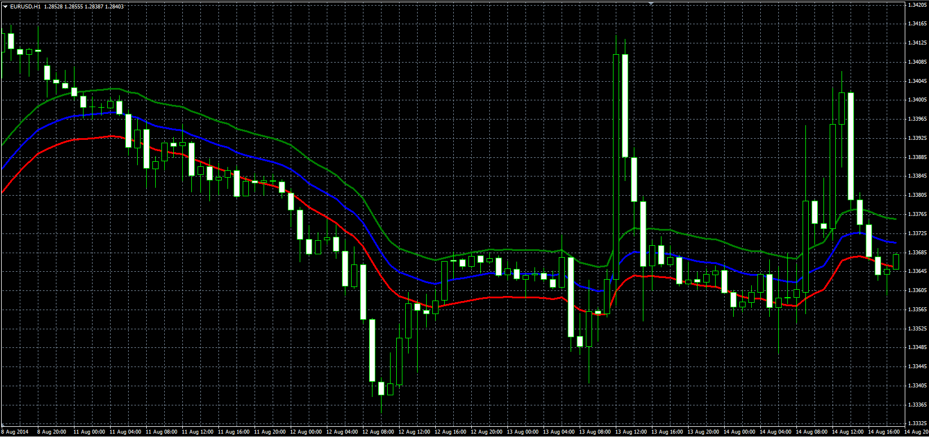Screen dimensions: 929x437
Task: Click price level 1.33765 on axis
Action: pyautogui.click(x=918, y=214)
